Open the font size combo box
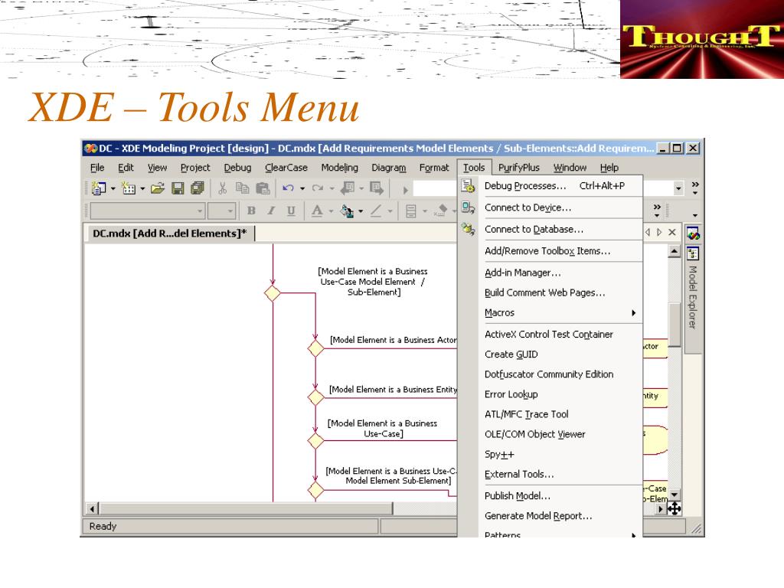Viewport: 784px width, 588px height. [221, 211]
